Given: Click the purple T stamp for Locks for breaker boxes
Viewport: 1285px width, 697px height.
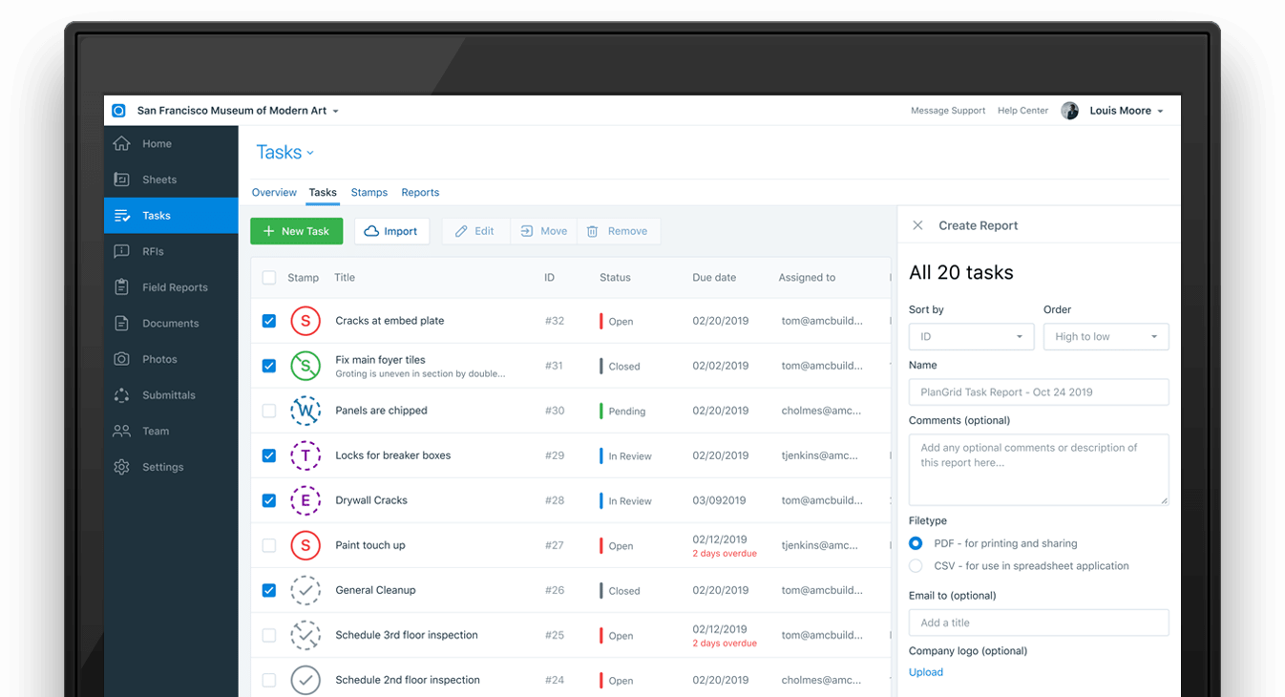Looking at the screenshot, I should pos(305,455).
